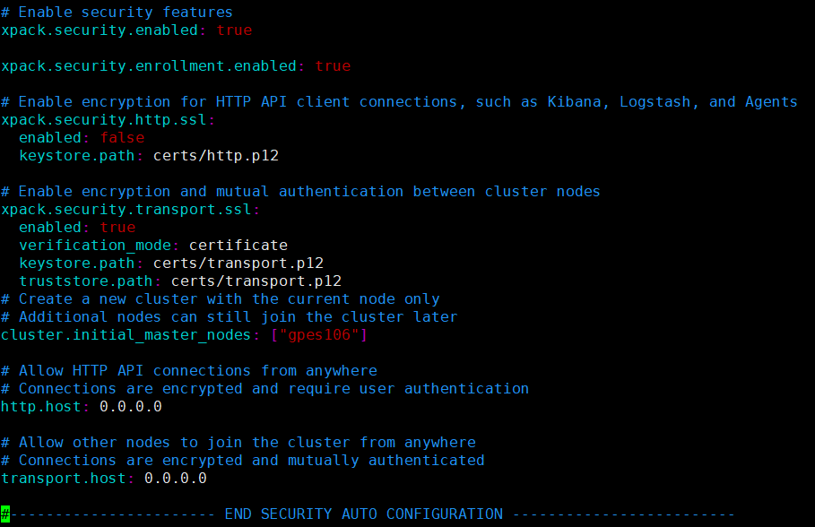
Task: Select the xpack.security.enabled key
Action: coord(100,30)
